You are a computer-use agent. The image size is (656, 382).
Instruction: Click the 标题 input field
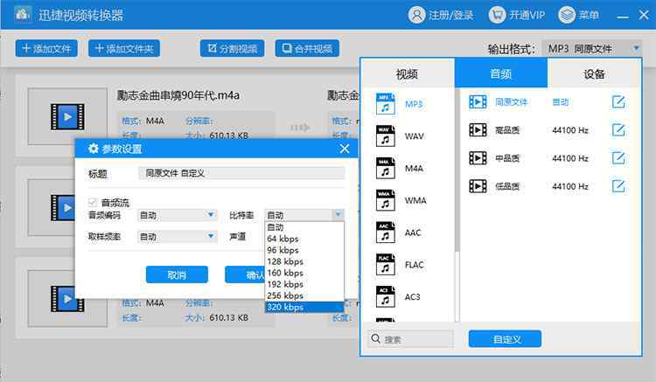(x=241, y=173)
